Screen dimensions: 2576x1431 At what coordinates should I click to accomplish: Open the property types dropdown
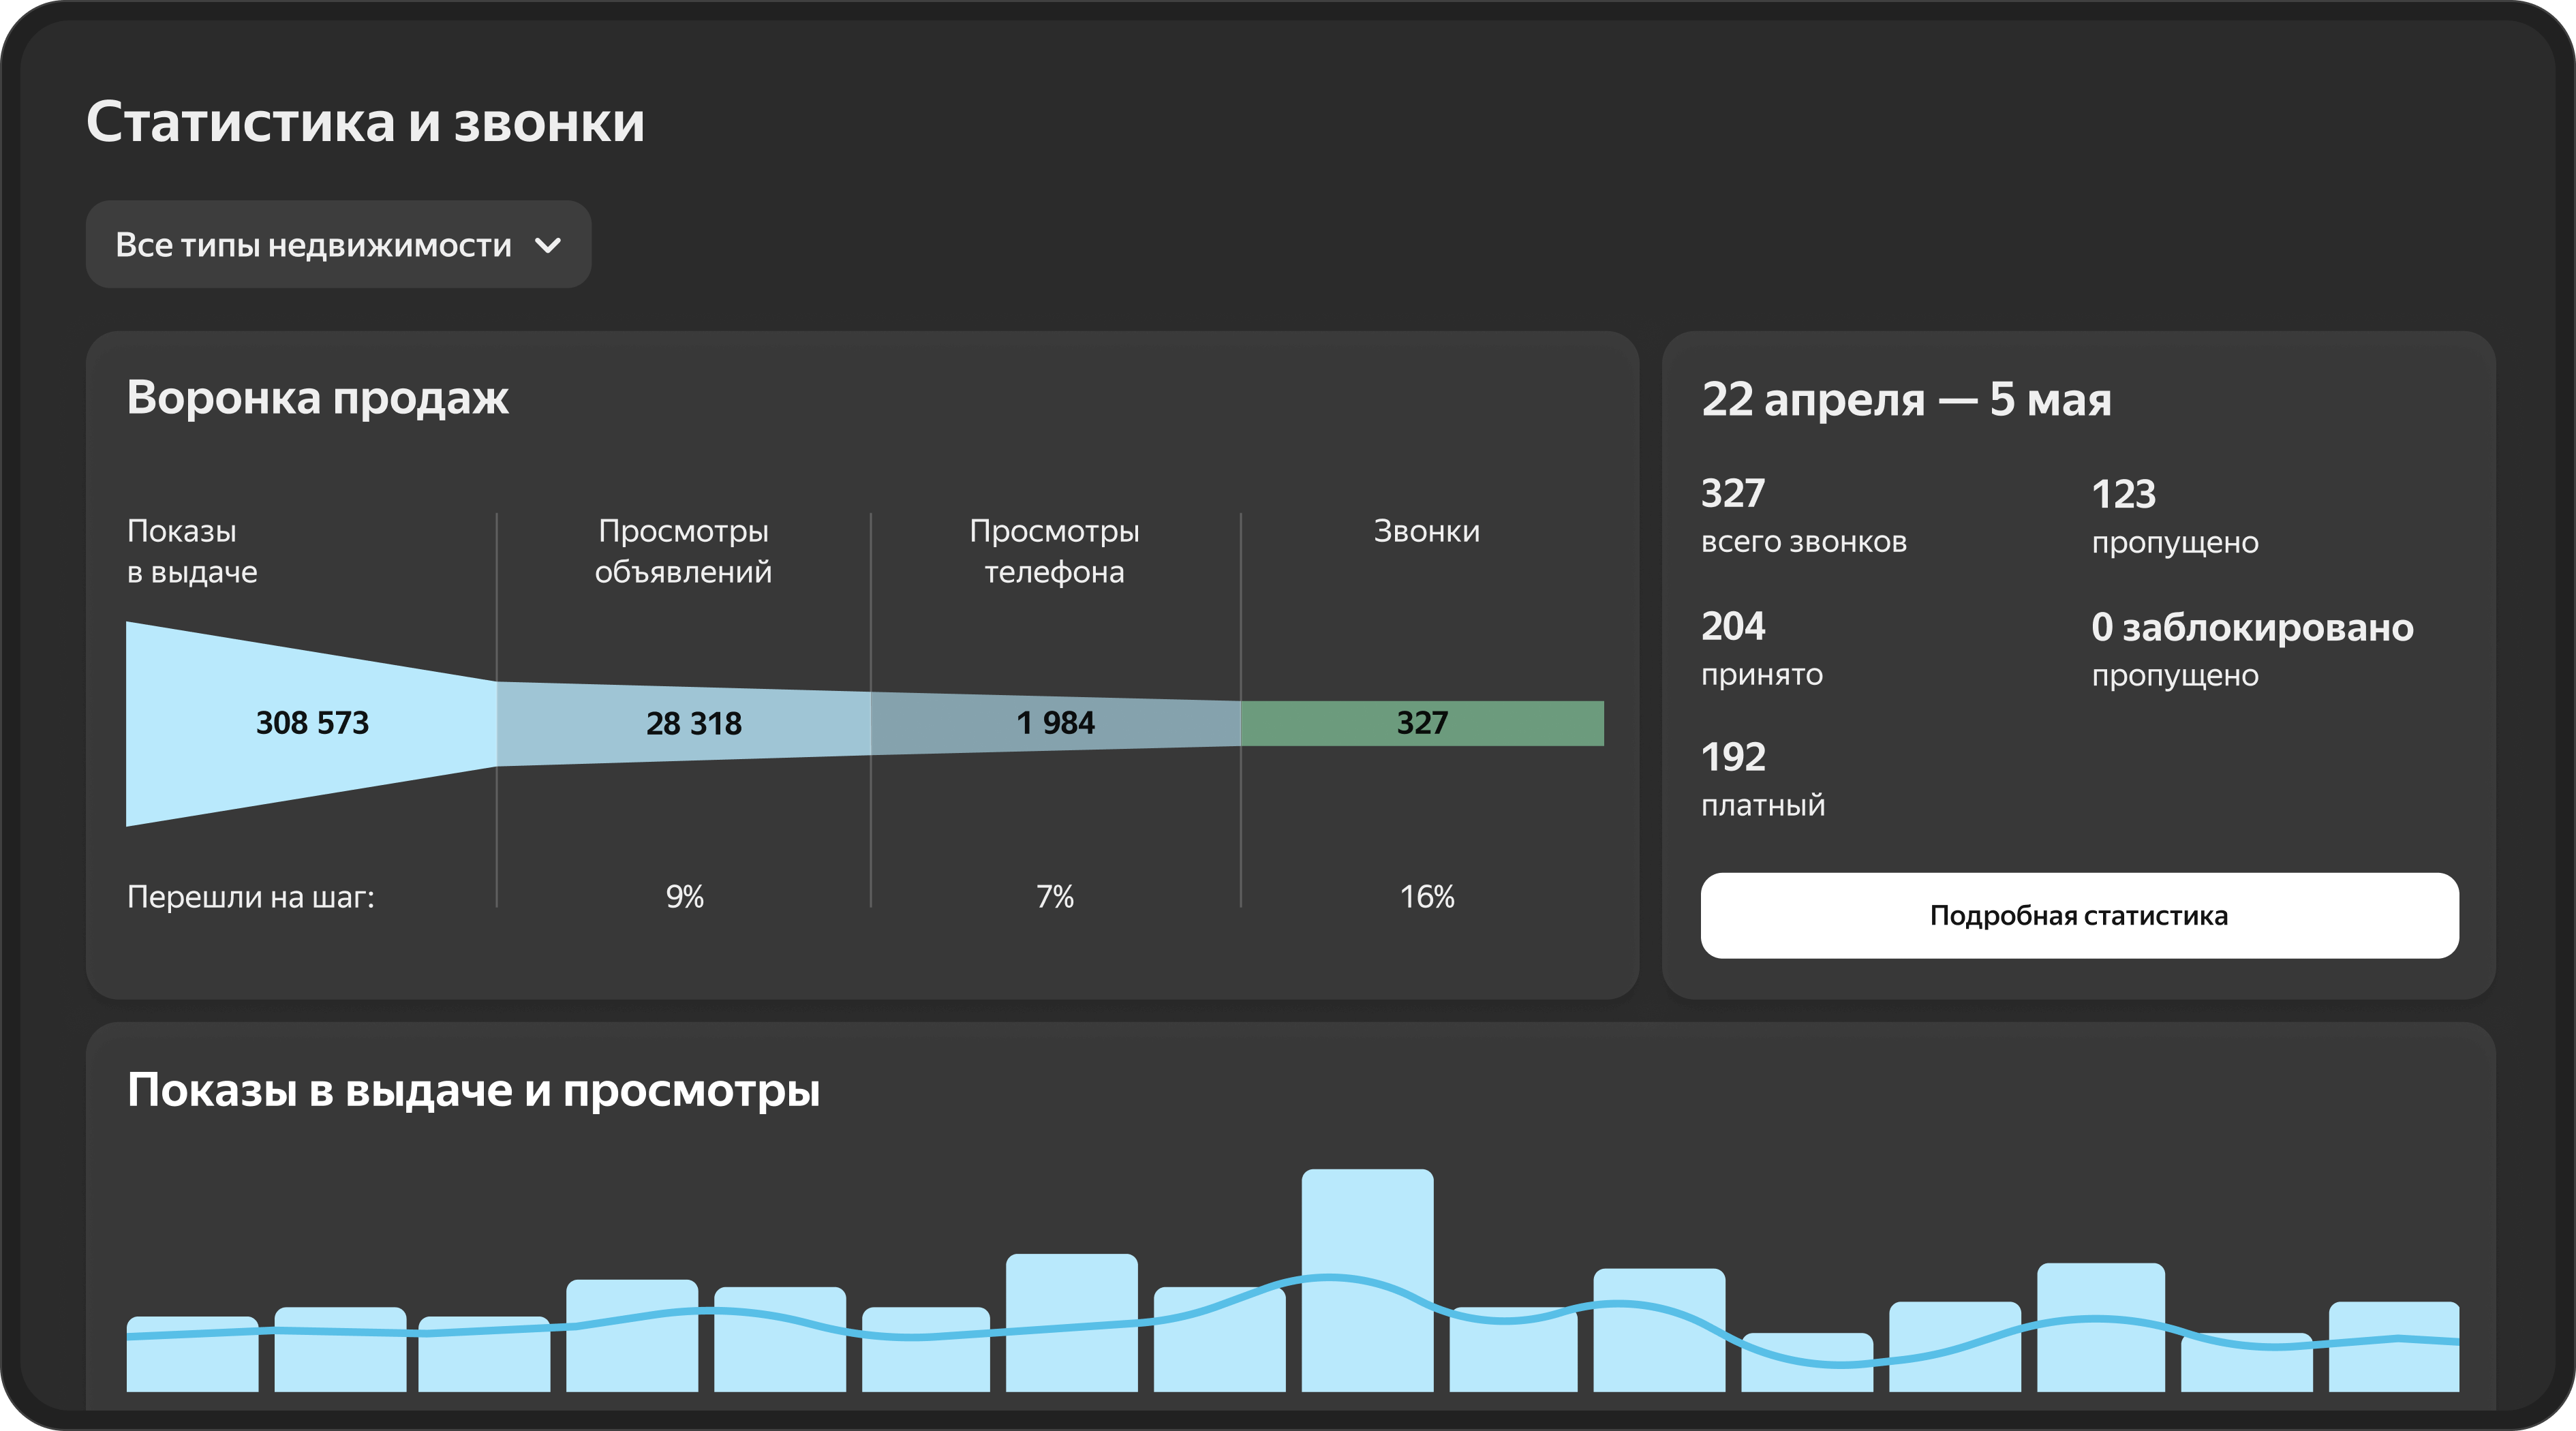[338, 245]
